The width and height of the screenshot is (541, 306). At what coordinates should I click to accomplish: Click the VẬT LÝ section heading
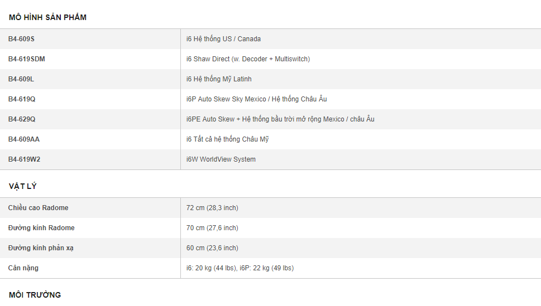[23, 186]
